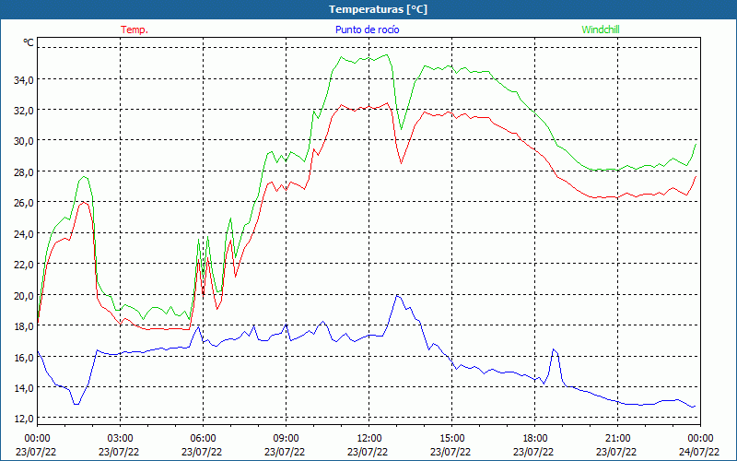Click the 'Temperaturas [°C]' chart title
The width and height of the screenshot is (737, 461).
point(378,9)
